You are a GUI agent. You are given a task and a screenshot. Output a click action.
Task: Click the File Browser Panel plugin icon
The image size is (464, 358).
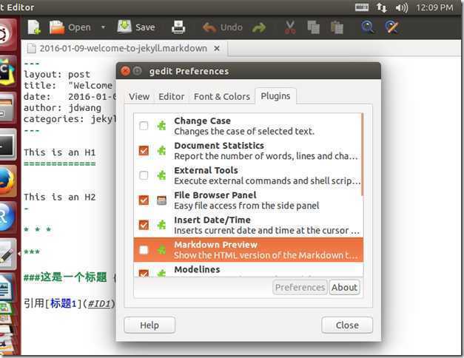click(x=161, y=200)
